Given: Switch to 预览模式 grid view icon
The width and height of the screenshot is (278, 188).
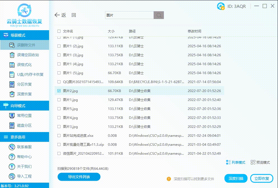Looking at the screenshot, I should (x=253, y=162).
